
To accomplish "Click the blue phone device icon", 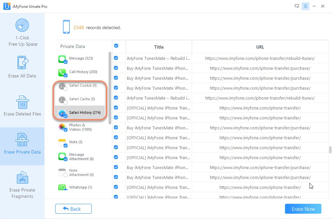I will tap(66, 27).
